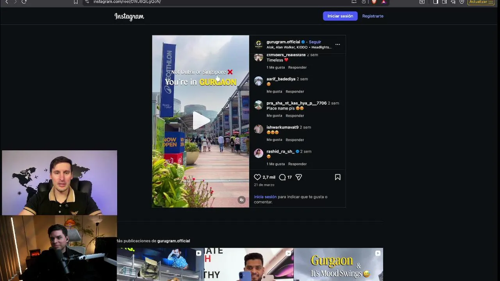This screenshot has height=281, width=500.
Task: Click Me gusta under ishwarkumavat9's comment
Action: (274, 140)
